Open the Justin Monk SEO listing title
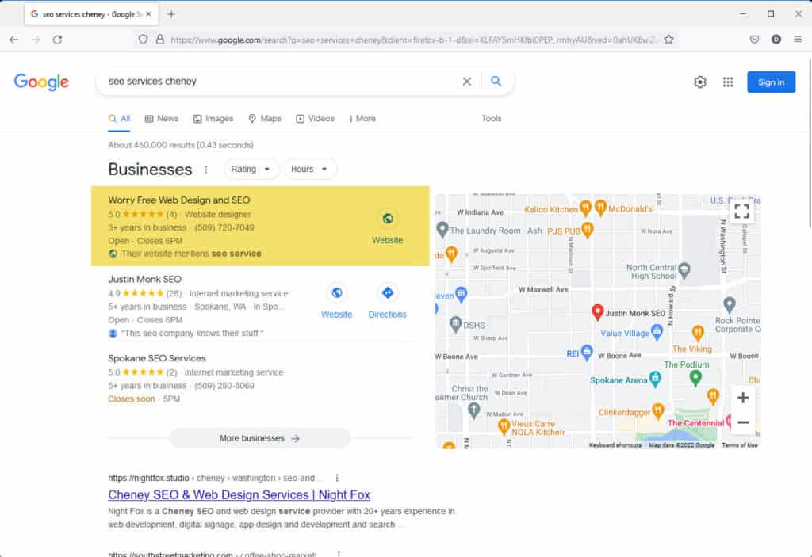This screenshot has height=557, width=812. coord(144,279)
